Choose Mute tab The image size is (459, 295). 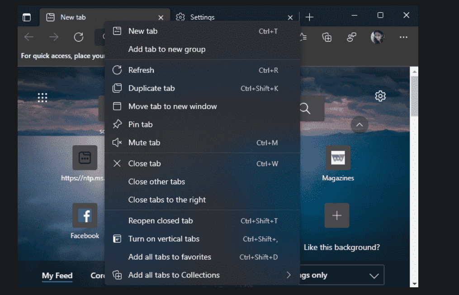(203, 143)
